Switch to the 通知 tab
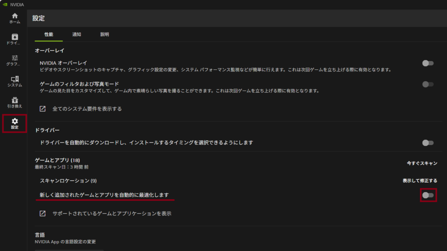The width and height of the screenshot is (447, 251). coord(77,34)
